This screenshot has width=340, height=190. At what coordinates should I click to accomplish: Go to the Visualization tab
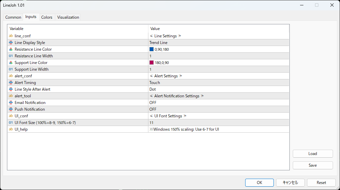68,17
